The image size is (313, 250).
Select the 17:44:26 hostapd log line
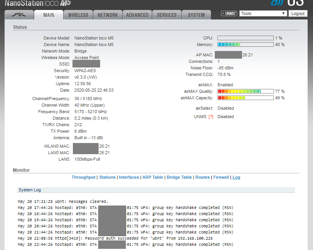(x=125, y=207)
